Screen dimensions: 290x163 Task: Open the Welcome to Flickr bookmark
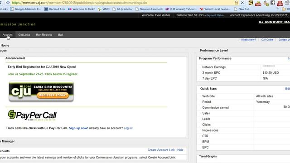point(82,9)
